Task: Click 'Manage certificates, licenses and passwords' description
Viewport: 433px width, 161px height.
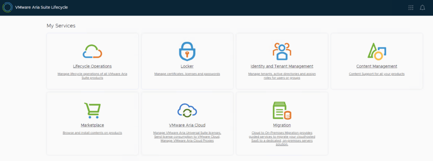Action: coord(187,74)
